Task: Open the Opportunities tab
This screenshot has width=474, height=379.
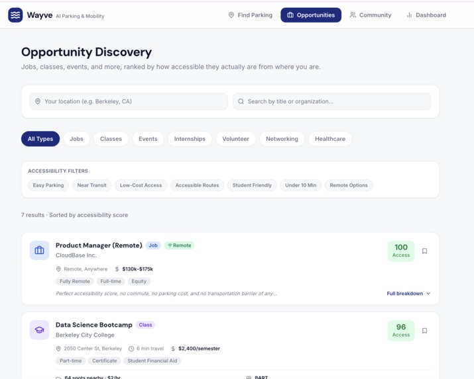Action: (311, 15)
